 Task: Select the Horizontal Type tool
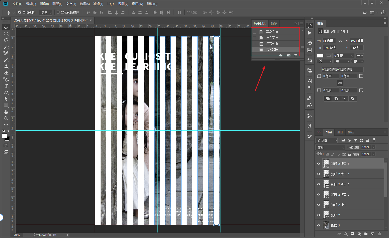click(x=6, y=86)
